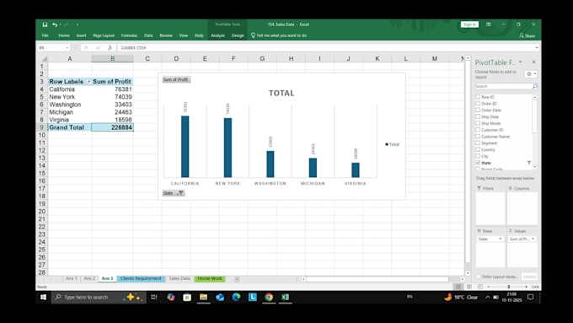Switch to the Ans 2 sheet tab
573x323 pixels.
(89, 279)
